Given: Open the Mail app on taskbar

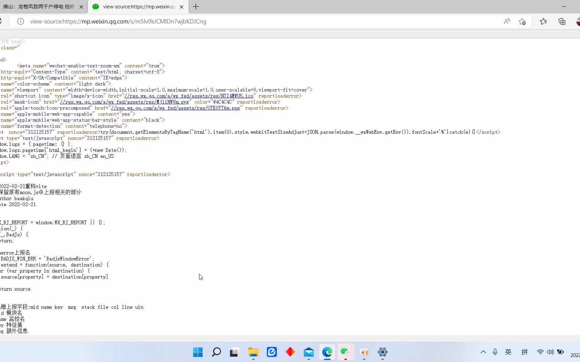Looking at the screenshot, I should [x=309, y=352].
